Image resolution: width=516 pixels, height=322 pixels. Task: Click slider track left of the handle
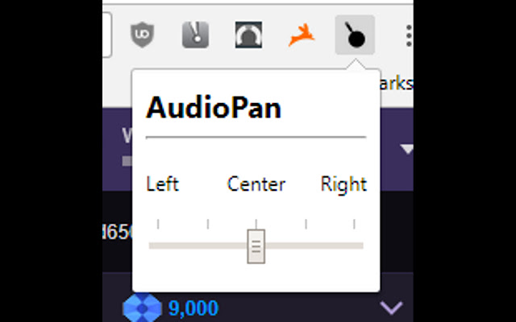[x=198, y=246]
